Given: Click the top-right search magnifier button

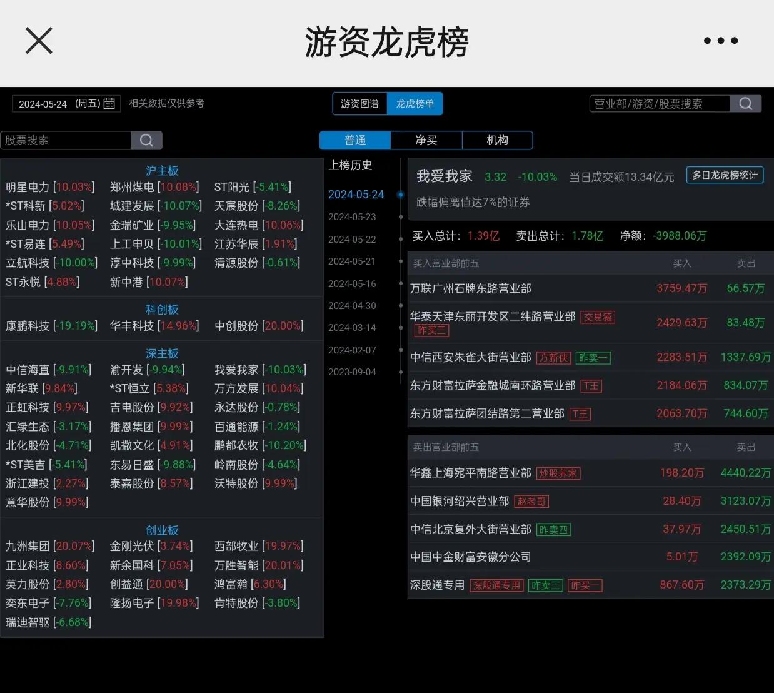Looking at the screenshot, I should pyautogui.click(x=746, y=104).
